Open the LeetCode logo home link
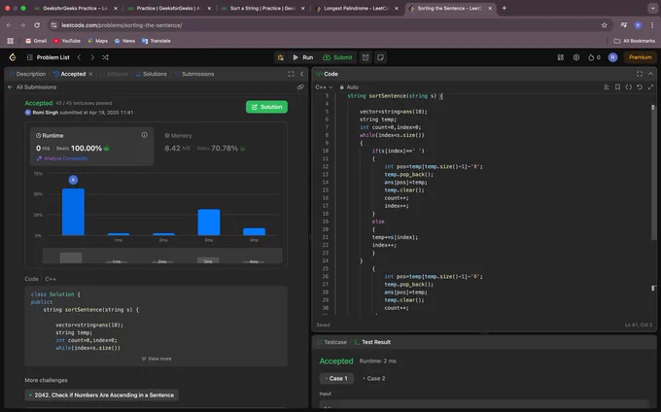The image size is (661, 412). (x=13, y=57)
